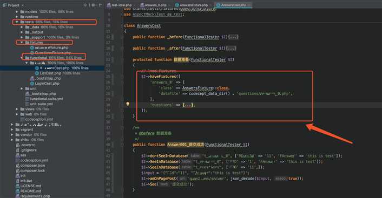This screenshot has height=198, width=382.
Task: Click the composer.json file icon
Action: click(x=17, y=166)
